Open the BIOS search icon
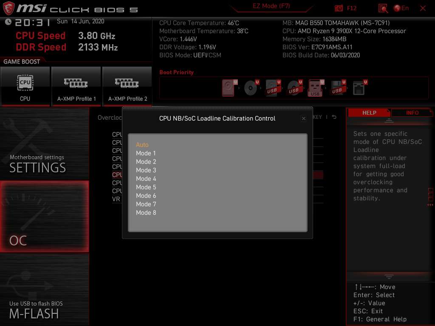435x326 pixels. click(383, 8)
